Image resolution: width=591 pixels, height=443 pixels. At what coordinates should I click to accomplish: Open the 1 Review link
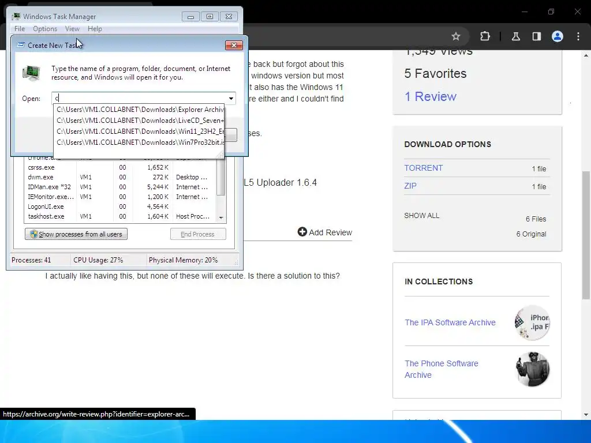[431, 96]
